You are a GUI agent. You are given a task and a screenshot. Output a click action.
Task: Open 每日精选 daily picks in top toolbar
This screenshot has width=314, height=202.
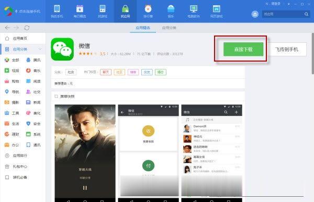click(x=80, y=11)
